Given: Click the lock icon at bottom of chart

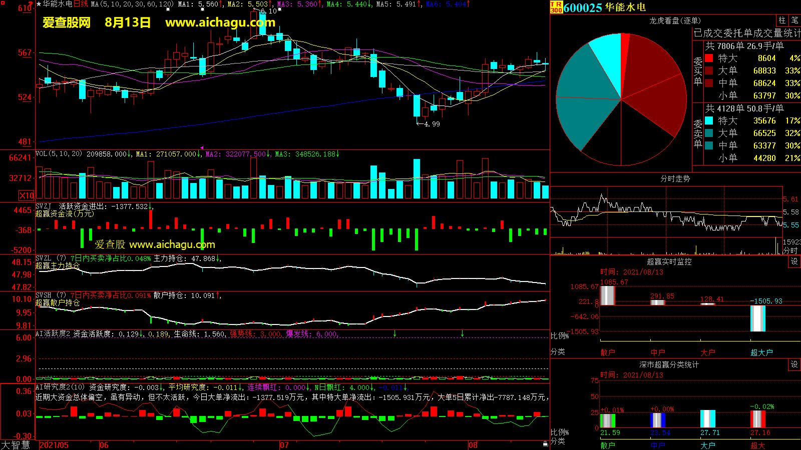Looking at the screenshot, I should pyautogui.click(x=545, y=443).
